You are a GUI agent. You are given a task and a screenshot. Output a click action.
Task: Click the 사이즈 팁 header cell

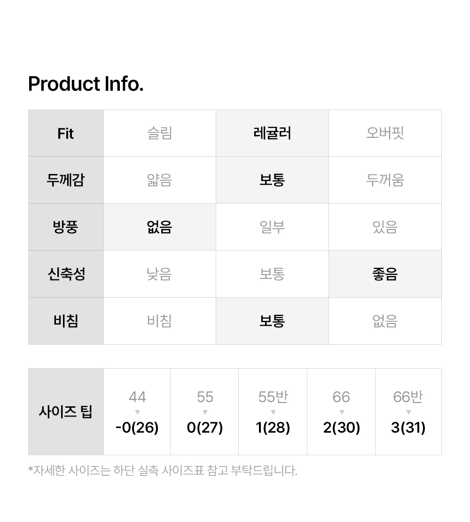66,412
